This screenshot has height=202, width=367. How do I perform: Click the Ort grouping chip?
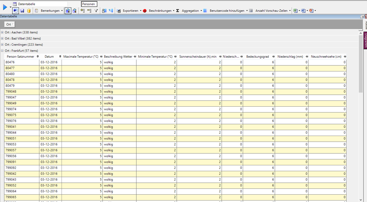(10, 24)
